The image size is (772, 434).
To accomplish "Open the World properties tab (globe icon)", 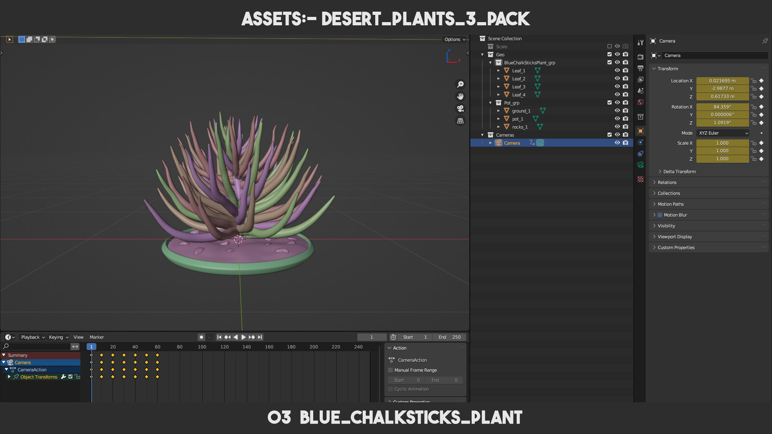I will click(640, 102).
